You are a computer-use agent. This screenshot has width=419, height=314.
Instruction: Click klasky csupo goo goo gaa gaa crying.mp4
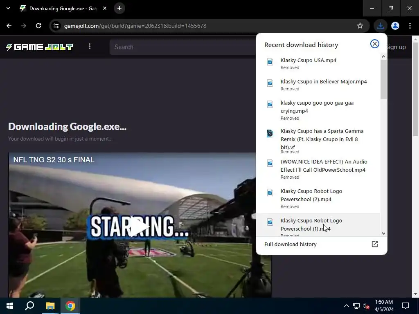click(318, 110)
